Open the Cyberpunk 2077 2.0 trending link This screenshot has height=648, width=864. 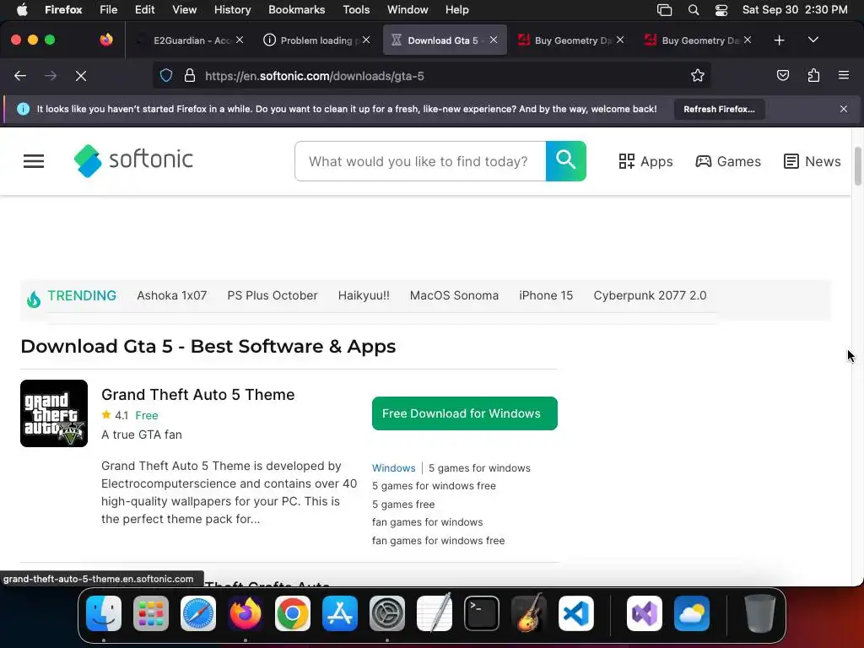[650, 295]
